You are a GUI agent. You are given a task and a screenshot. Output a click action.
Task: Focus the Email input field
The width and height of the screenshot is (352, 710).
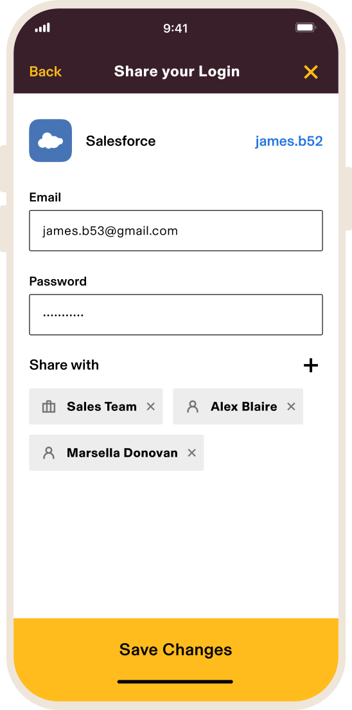176,230
